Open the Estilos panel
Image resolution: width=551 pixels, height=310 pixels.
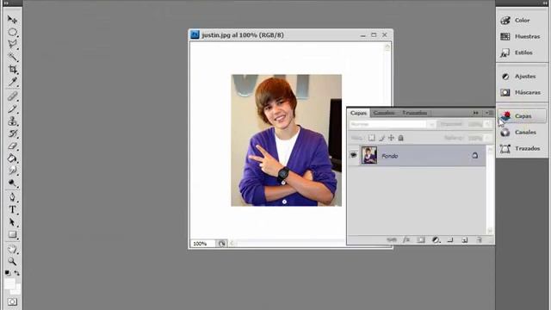(522, 53)
